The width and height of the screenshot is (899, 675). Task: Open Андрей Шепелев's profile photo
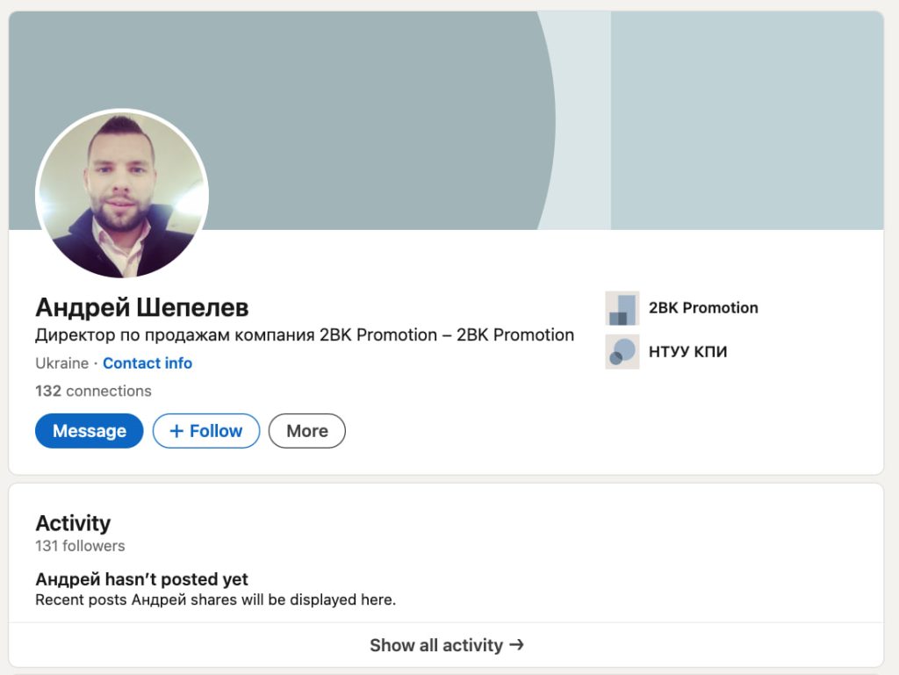(122, 195)
